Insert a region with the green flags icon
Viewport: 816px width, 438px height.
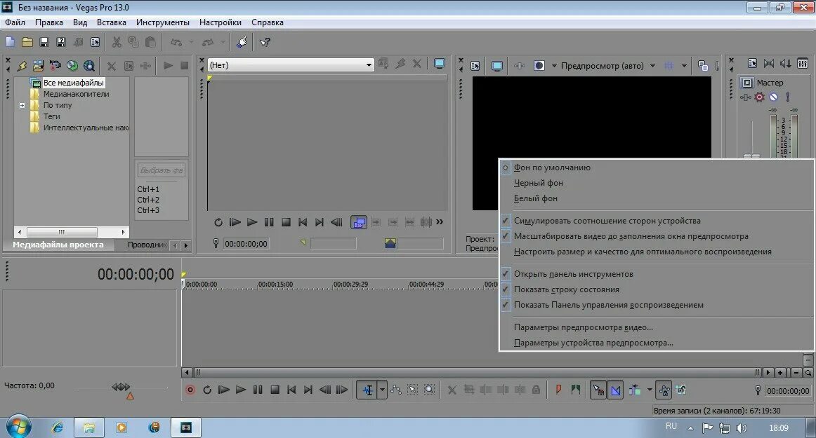[575, 390]
